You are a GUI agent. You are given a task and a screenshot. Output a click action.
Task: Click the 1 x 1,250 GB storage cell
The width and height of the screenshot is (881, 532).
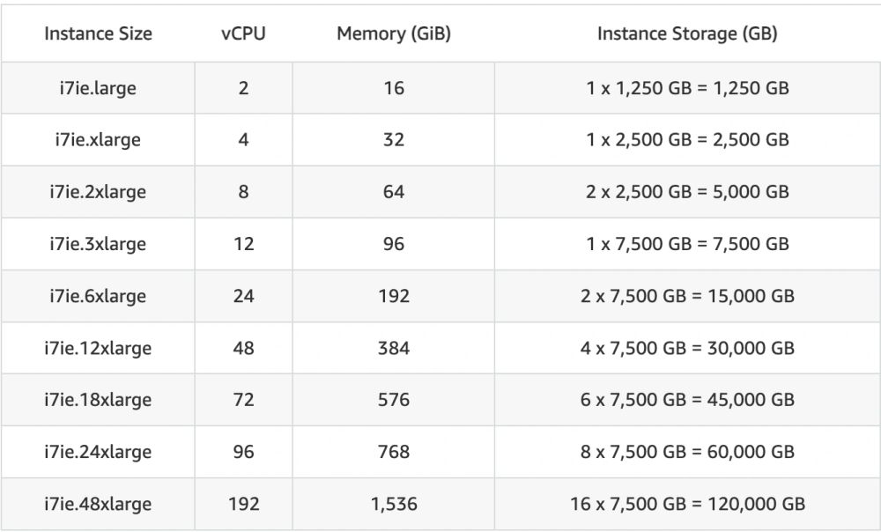tap(687, 88)
